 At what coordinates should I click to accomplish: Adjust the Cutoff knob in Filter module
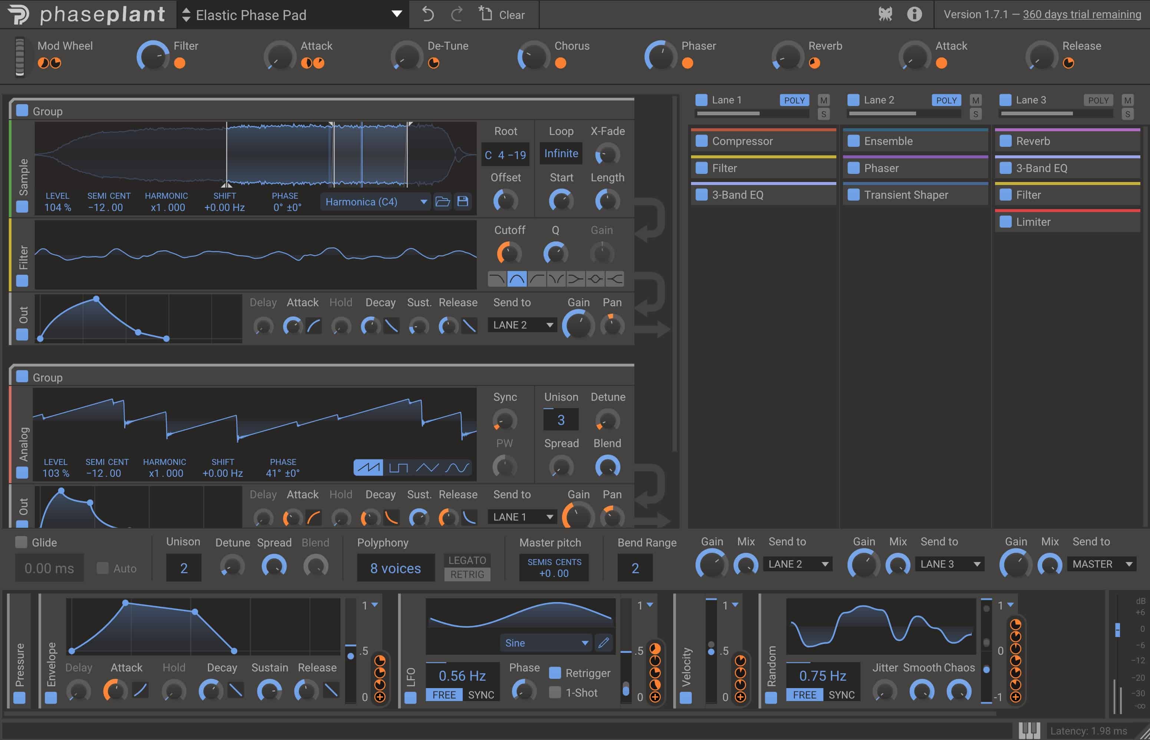(509, 253)
